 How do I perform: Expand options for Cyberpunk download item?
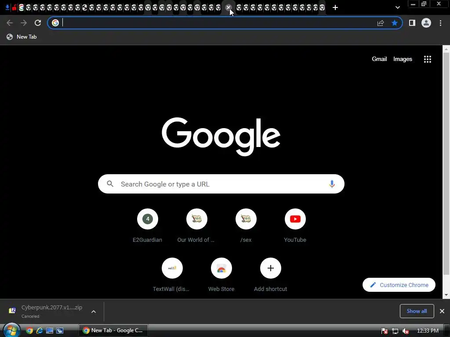94,312
